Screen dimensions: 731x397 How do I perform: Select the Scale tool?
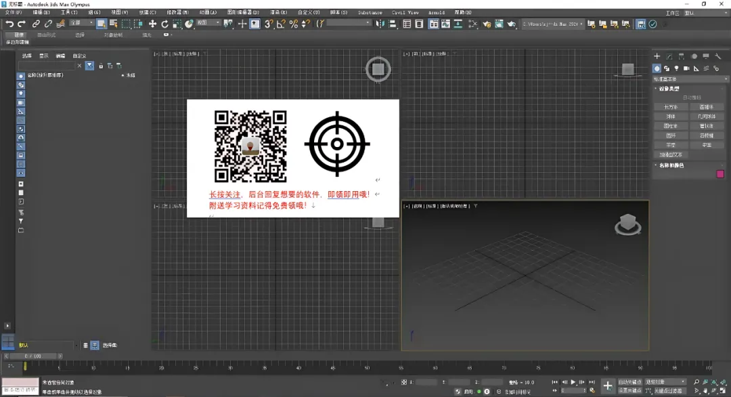[177, 24]
